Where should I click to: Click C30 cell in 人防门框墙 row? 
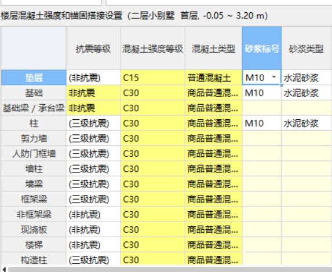pyautogui.click(x=152, y=154)
